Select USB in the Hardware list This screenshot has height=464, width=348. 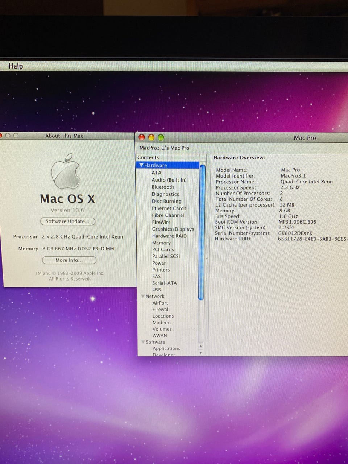157,290
